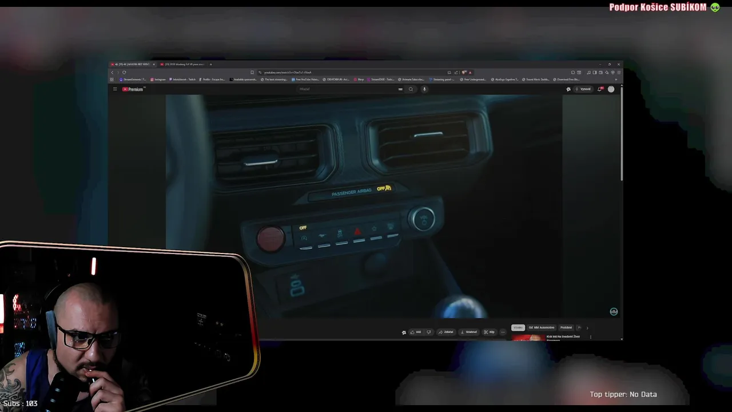Screen dimensions: 732x412
Task: Click the circular icon overlay on video corner
Action: [614, 312]
